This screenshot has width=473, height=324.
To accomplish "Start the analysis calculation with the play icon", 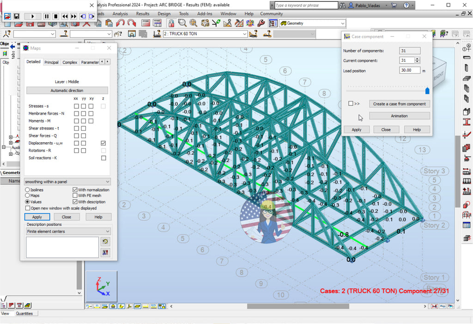I will 32,15.
